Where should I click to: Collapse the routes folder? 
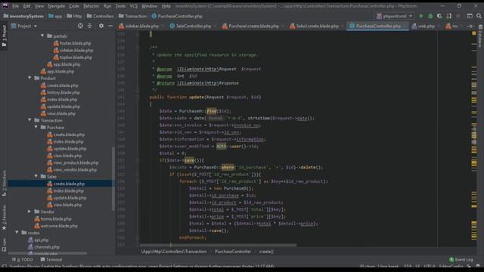(17, 233)
